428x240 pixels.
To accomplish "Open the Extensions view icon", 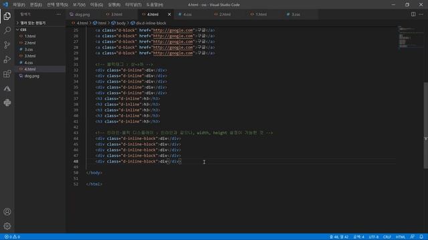I will tap(7, 74).
